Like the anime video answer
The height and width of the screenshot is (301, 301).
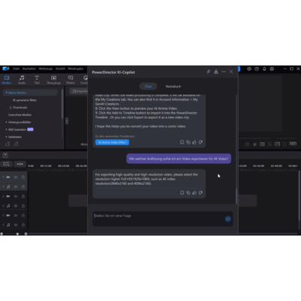click(194, 142)
